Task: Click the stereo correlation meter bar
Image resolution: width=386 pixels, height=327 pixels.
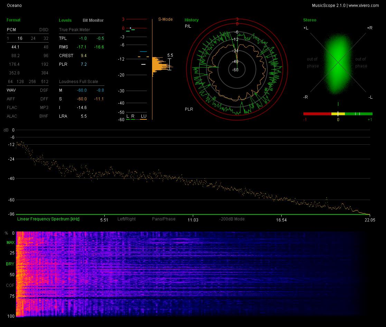Action: coord(338,113)
